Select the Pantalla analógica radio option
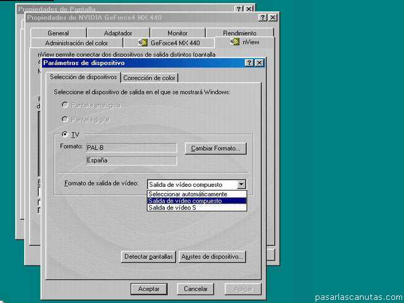The width and height of the screenshot is (404, 303). 65,105
